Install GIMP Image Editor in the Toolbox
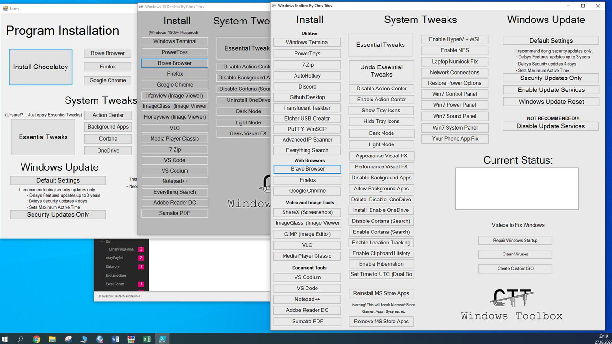Screen dimensions: 612x344 coord(307,234)
